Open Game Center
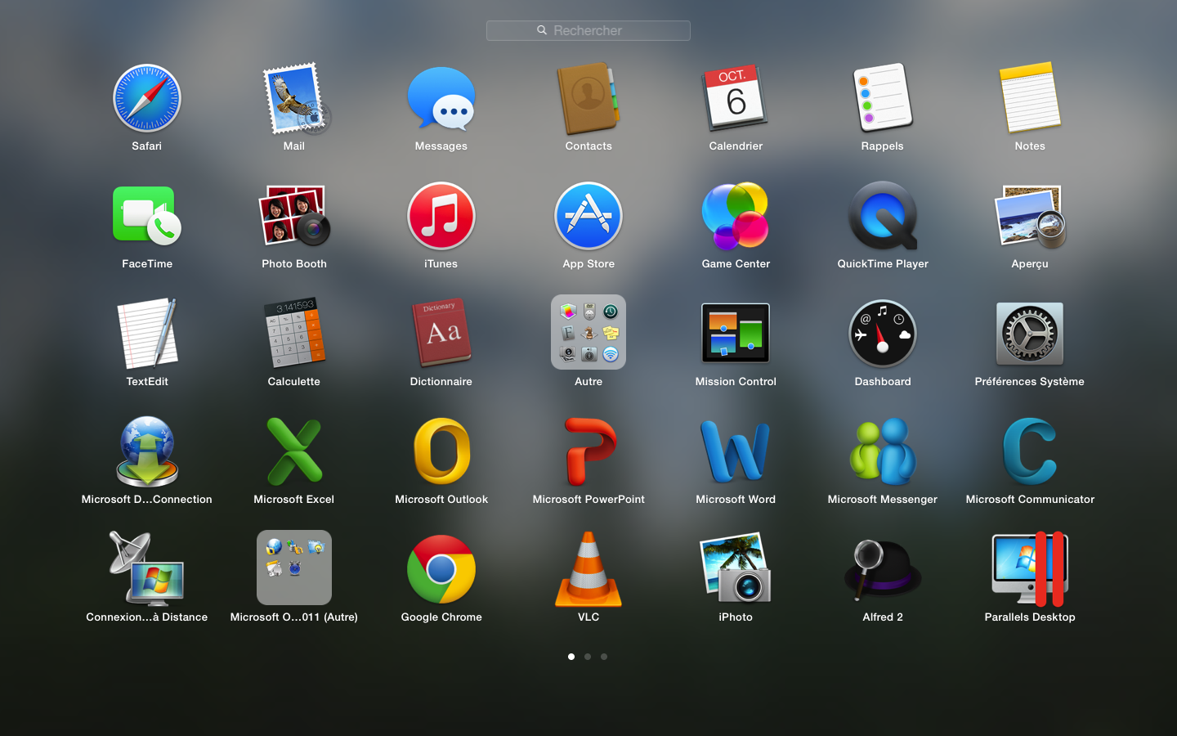Screen dimensions: 1177x736 (736, 217)
